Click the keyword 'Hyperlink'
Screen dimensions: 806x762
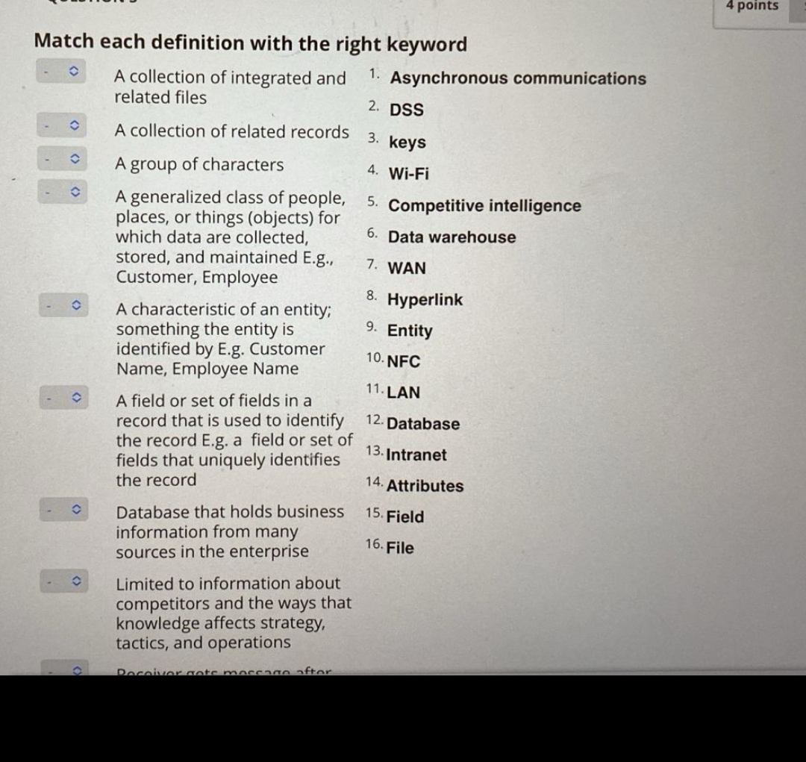point(423,300)
